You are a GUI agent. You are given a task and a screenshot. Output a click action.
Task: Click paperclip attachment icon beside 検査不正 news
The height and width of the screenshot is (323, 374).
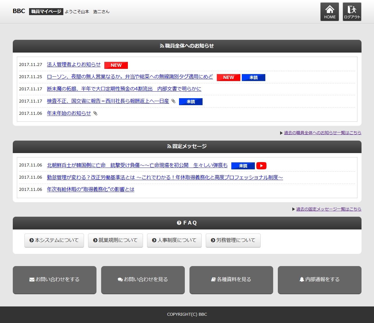click(x=173, y=101)
